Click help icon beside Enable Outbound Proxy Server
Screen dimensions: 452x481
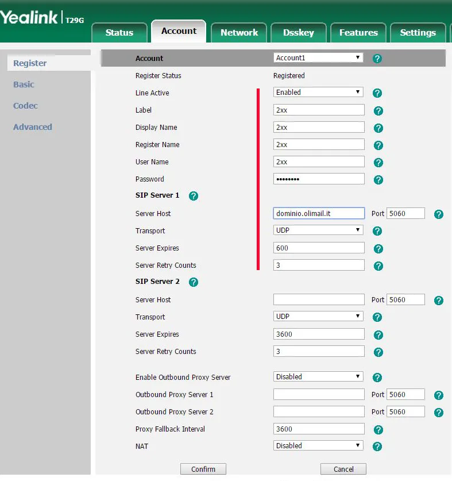tap(377, 378)
